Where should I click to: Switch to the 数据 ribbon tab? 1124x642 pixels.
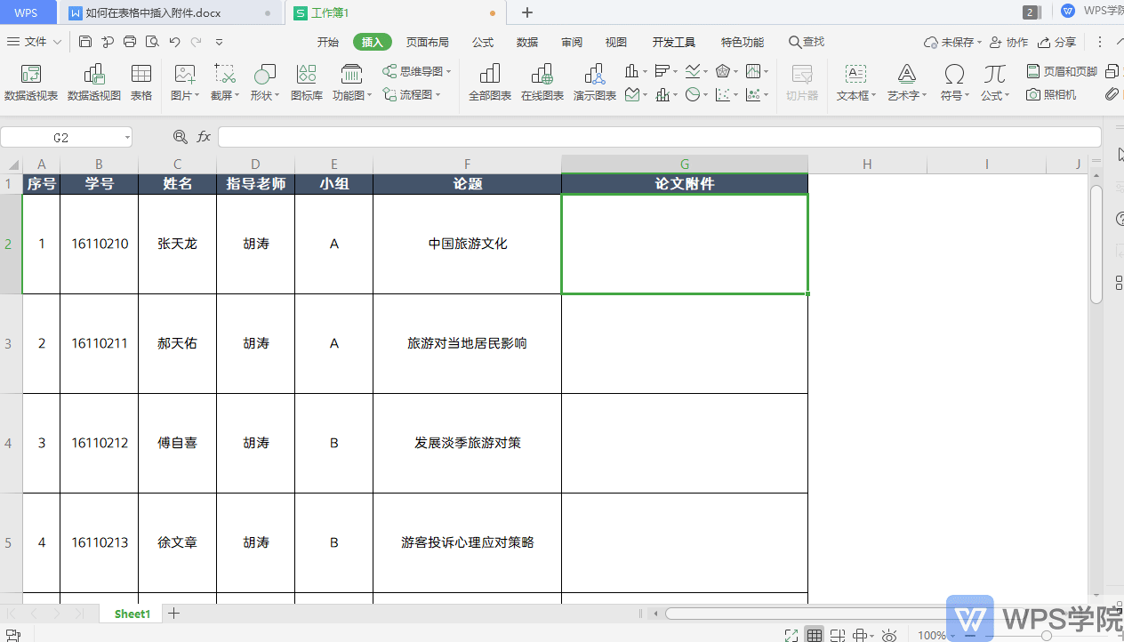[527, 42]
